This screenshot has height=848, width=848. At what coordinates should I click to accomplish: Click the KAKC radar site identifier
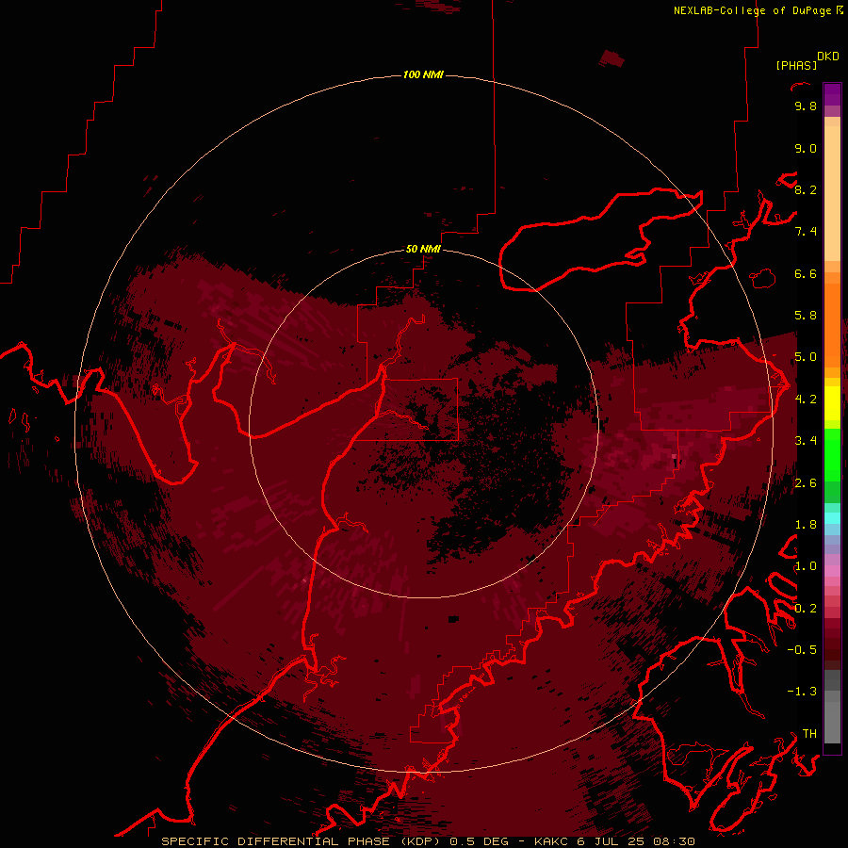pos(551,841)
